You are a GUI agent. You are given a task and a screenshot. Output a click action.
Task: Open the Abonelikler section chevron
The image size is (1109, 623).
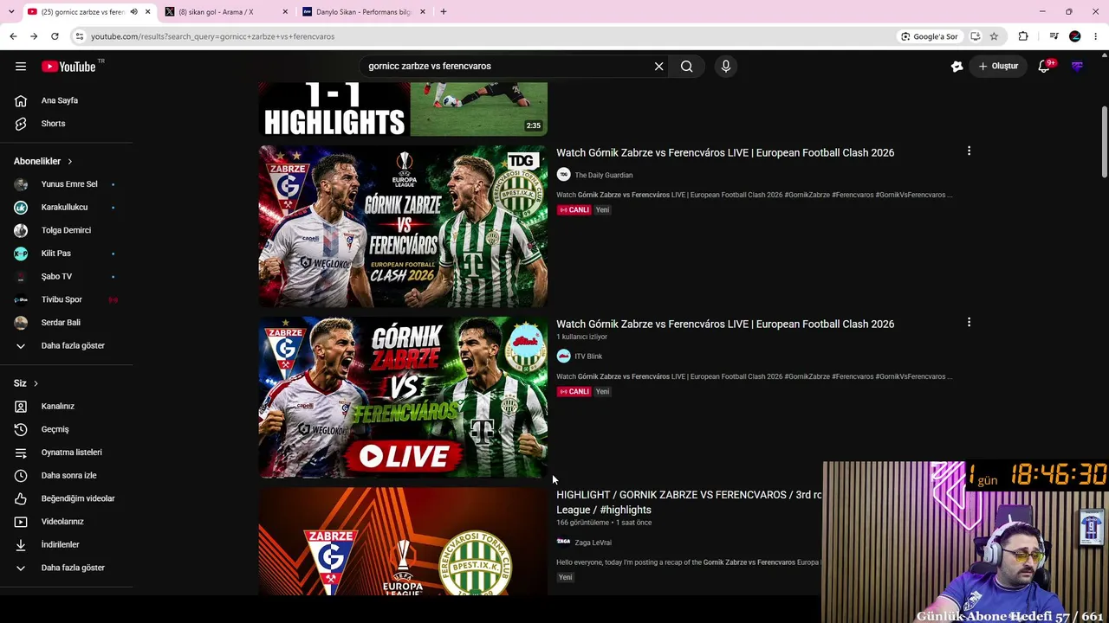pos(70,161)
